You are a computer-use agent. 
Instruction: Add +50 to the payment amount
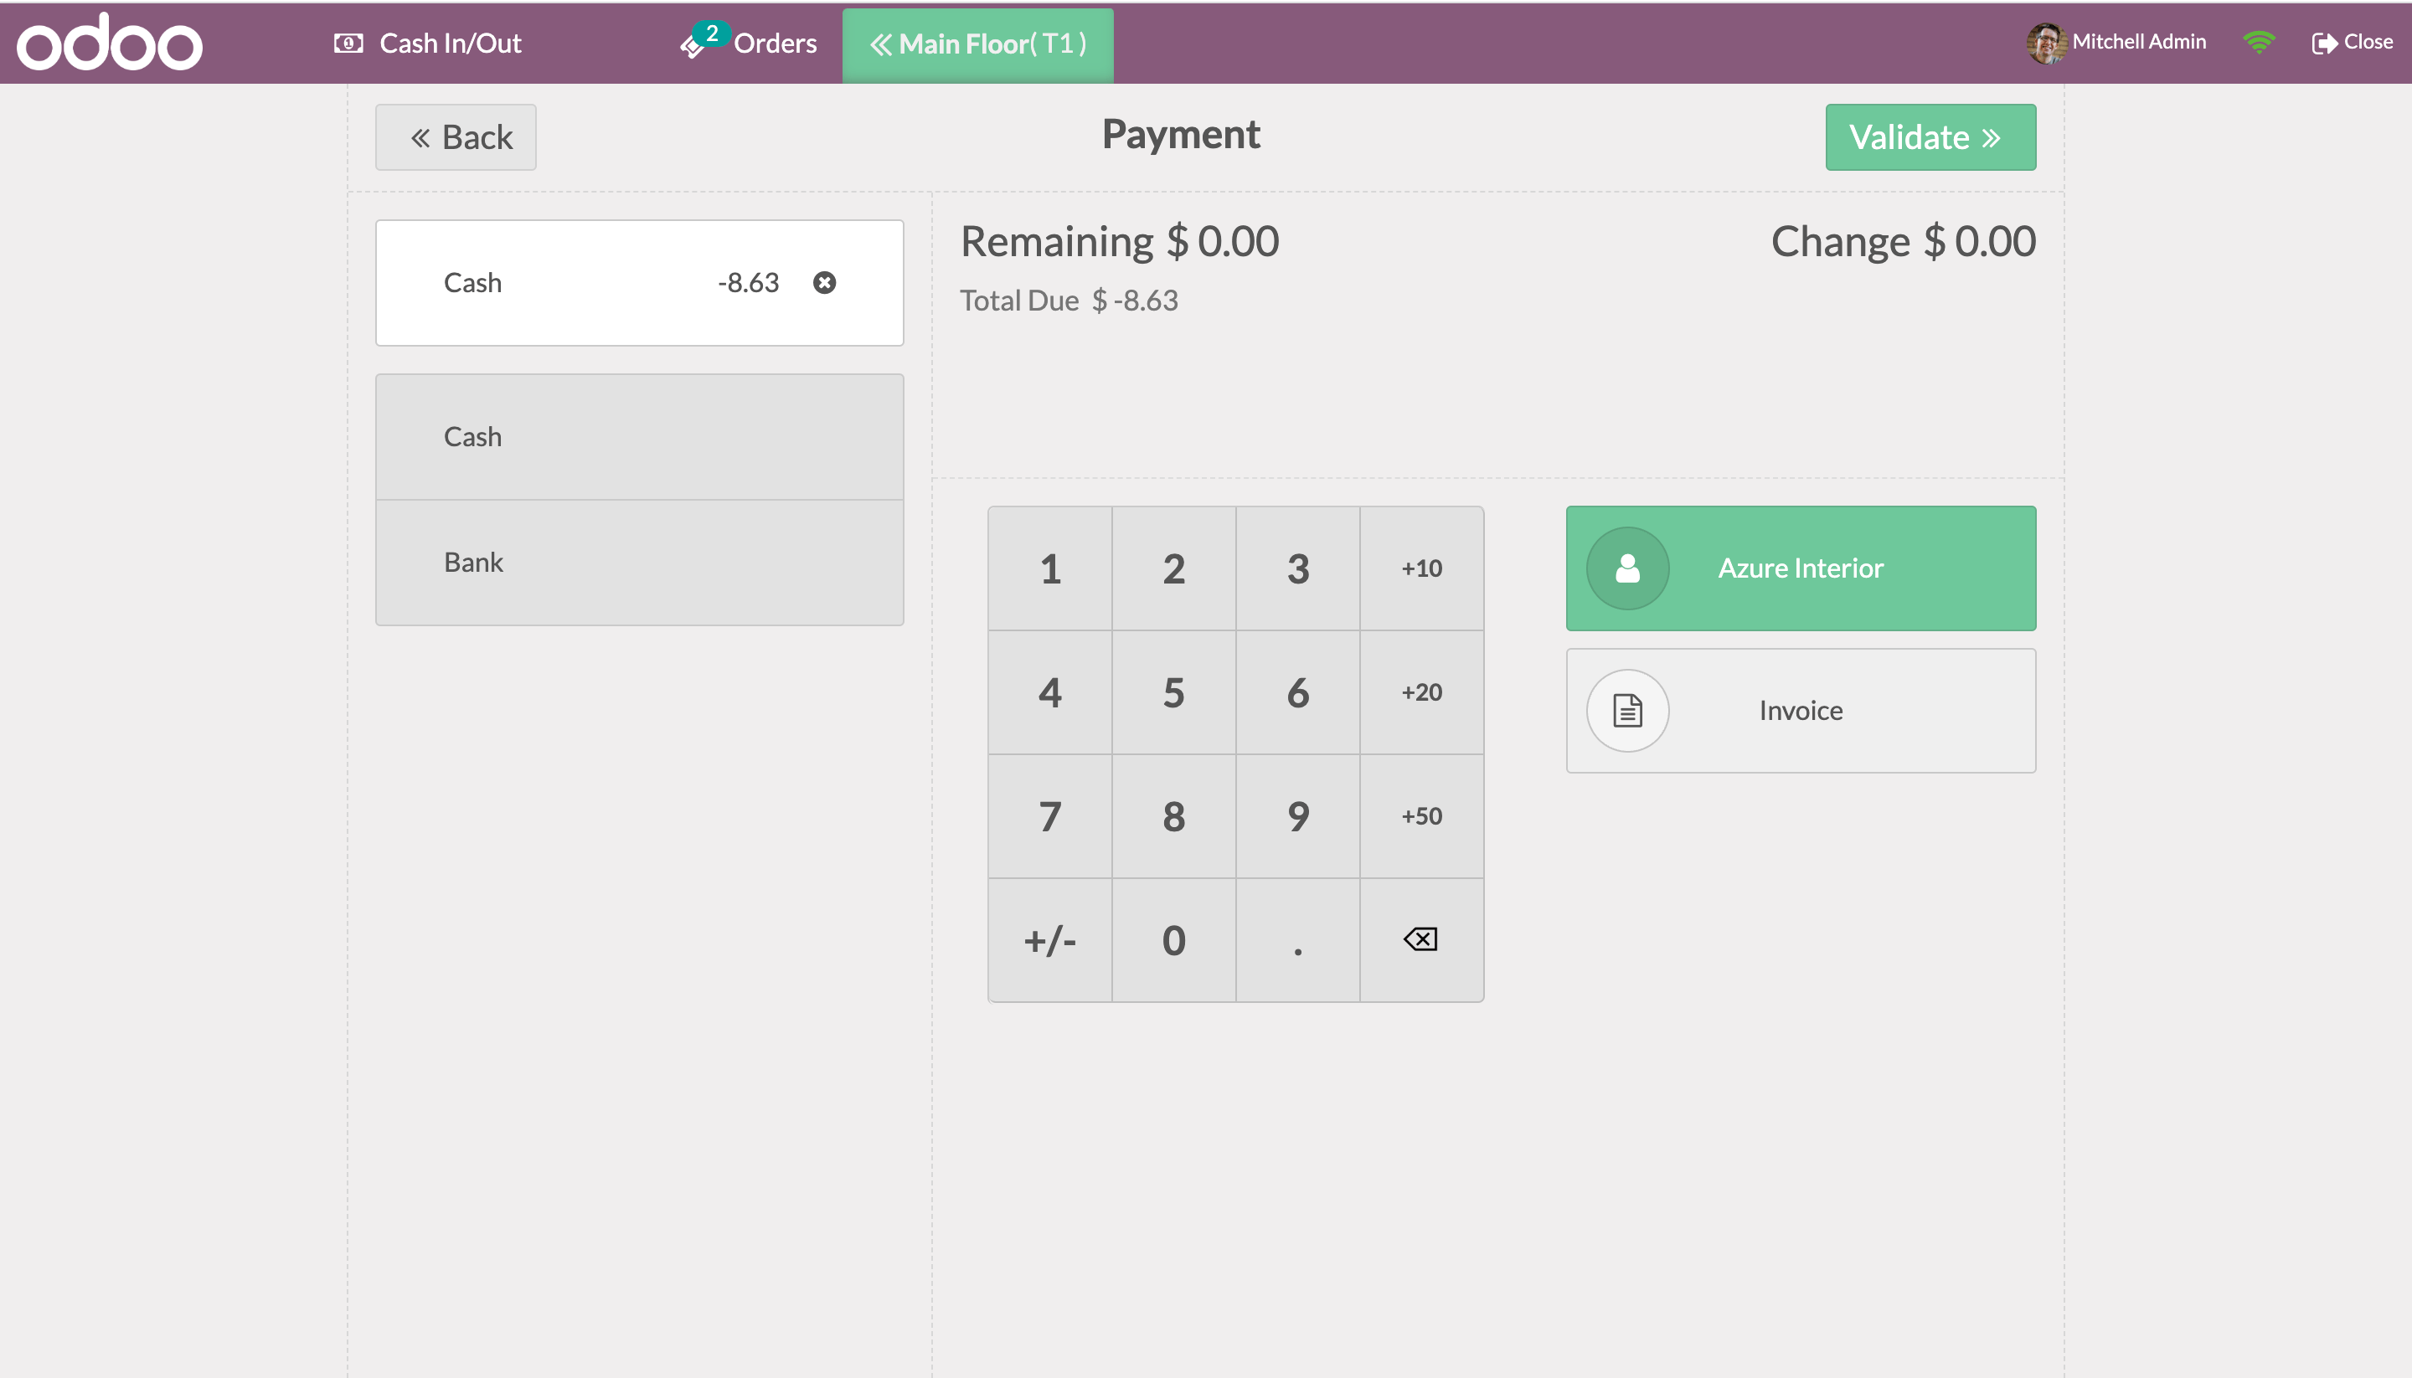pos(1420,815)
